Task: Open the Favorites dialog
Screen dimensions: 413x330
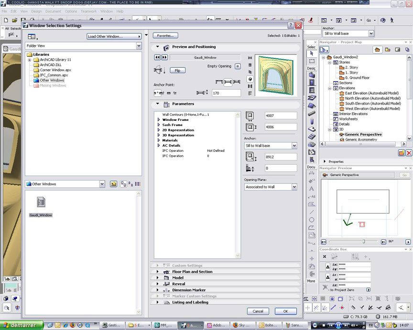Action: pyautogui.click(x=165, y=36)
